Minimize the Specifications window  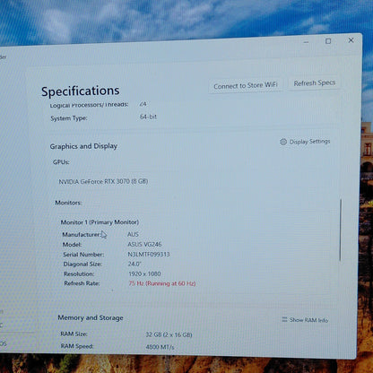click(306, 42)
